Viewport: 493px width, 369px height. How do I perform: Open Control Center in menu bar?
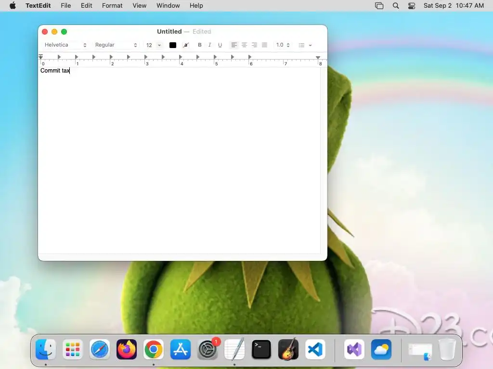(x=412, y=6)
